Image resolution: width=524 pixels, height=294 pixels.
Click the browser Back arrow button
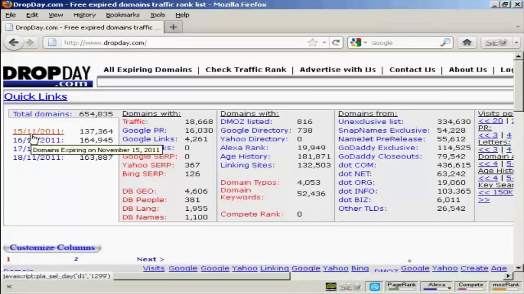point(14,42)
